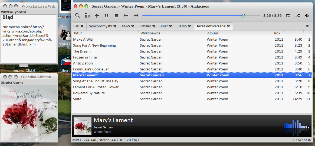315x146 pixels.
Task: Switch to the M&S playlist tab
Action: point(126,26)
